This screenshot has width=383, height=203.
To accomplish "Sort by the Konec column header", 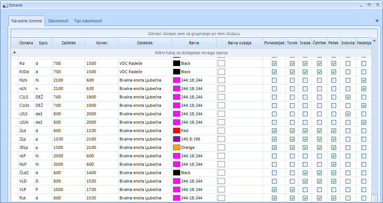I will [102, 43].
